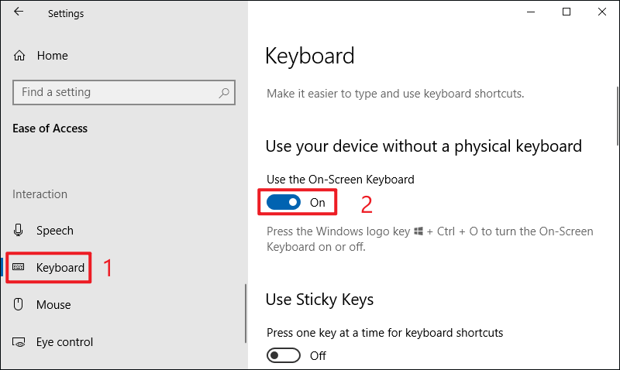The image size is (620, 370).
Task: Close the Settings window
Action: (x=602, y=12)
